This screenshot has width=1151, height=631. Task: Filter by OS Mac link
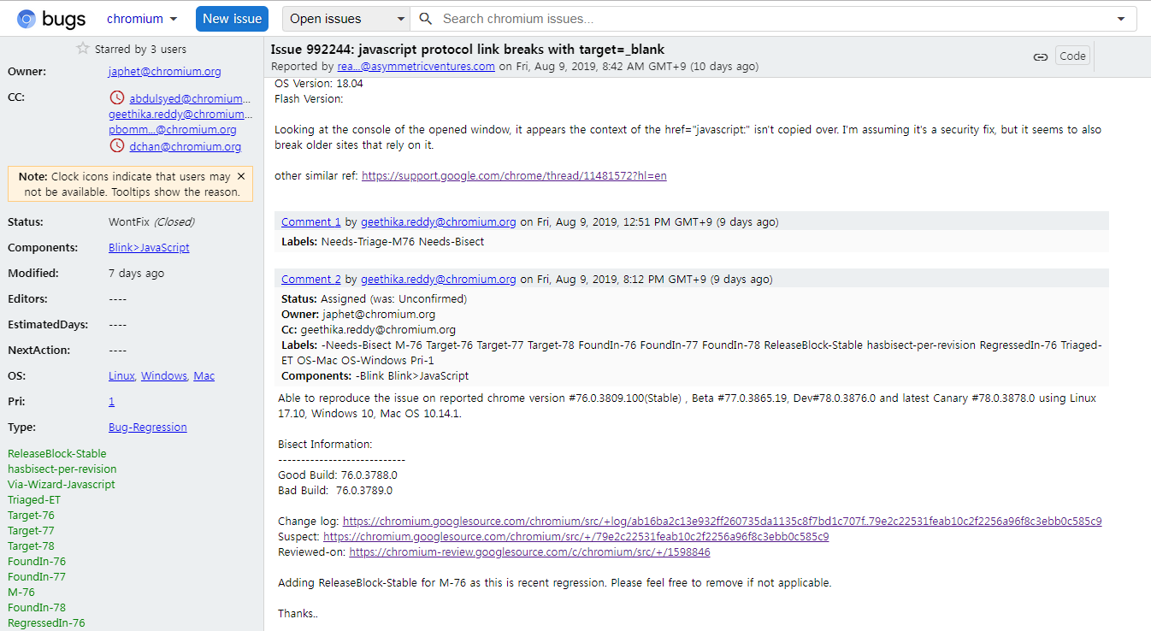204,376
